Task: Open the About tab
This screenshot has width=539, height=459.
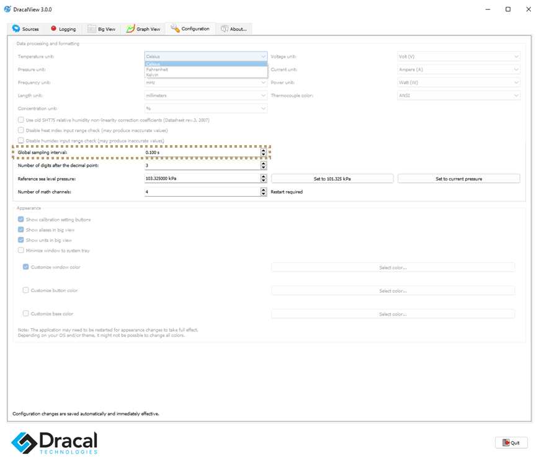Action: pyautogui.click(x=234, y=29)
